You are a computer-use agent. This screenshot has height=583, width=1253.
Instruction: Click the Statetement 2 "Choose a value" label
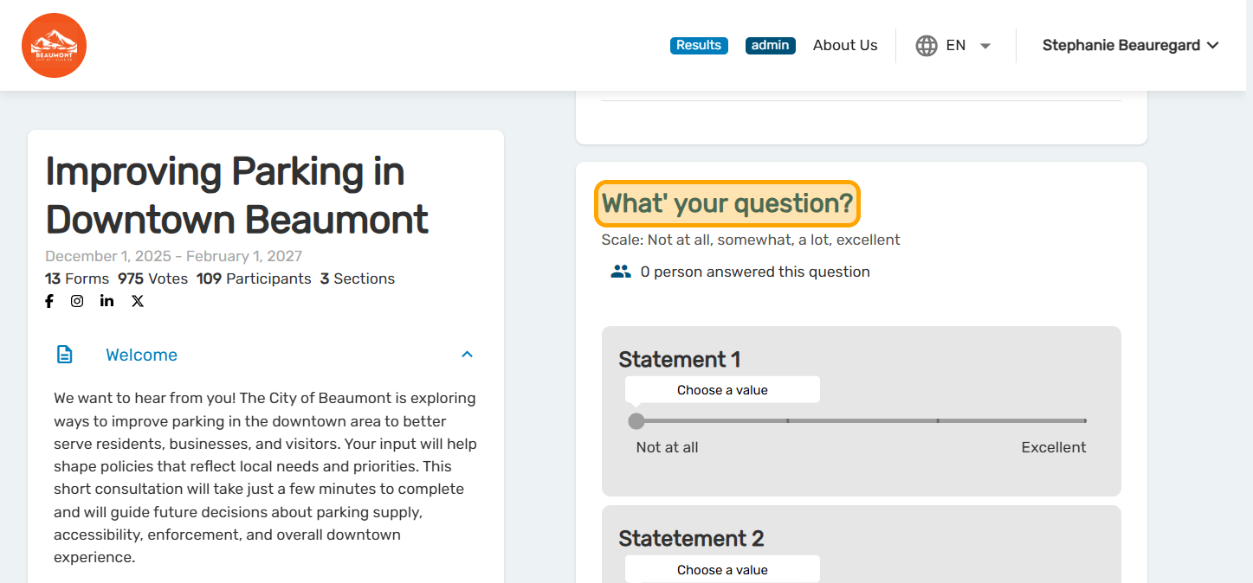pos(722,570)
